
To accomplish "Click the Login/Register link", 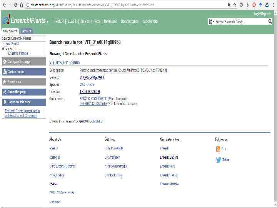I will click(262, 14).
